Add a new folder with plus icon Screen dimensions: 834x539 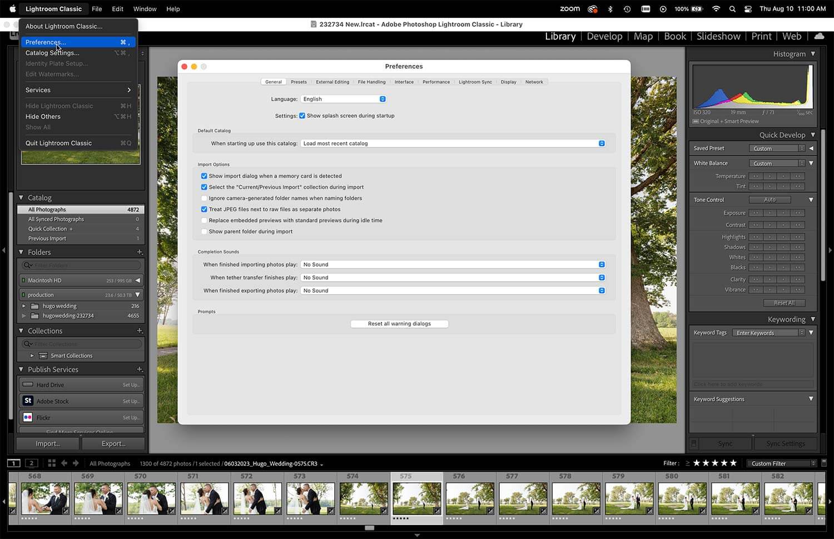click(x=140, y=252)
